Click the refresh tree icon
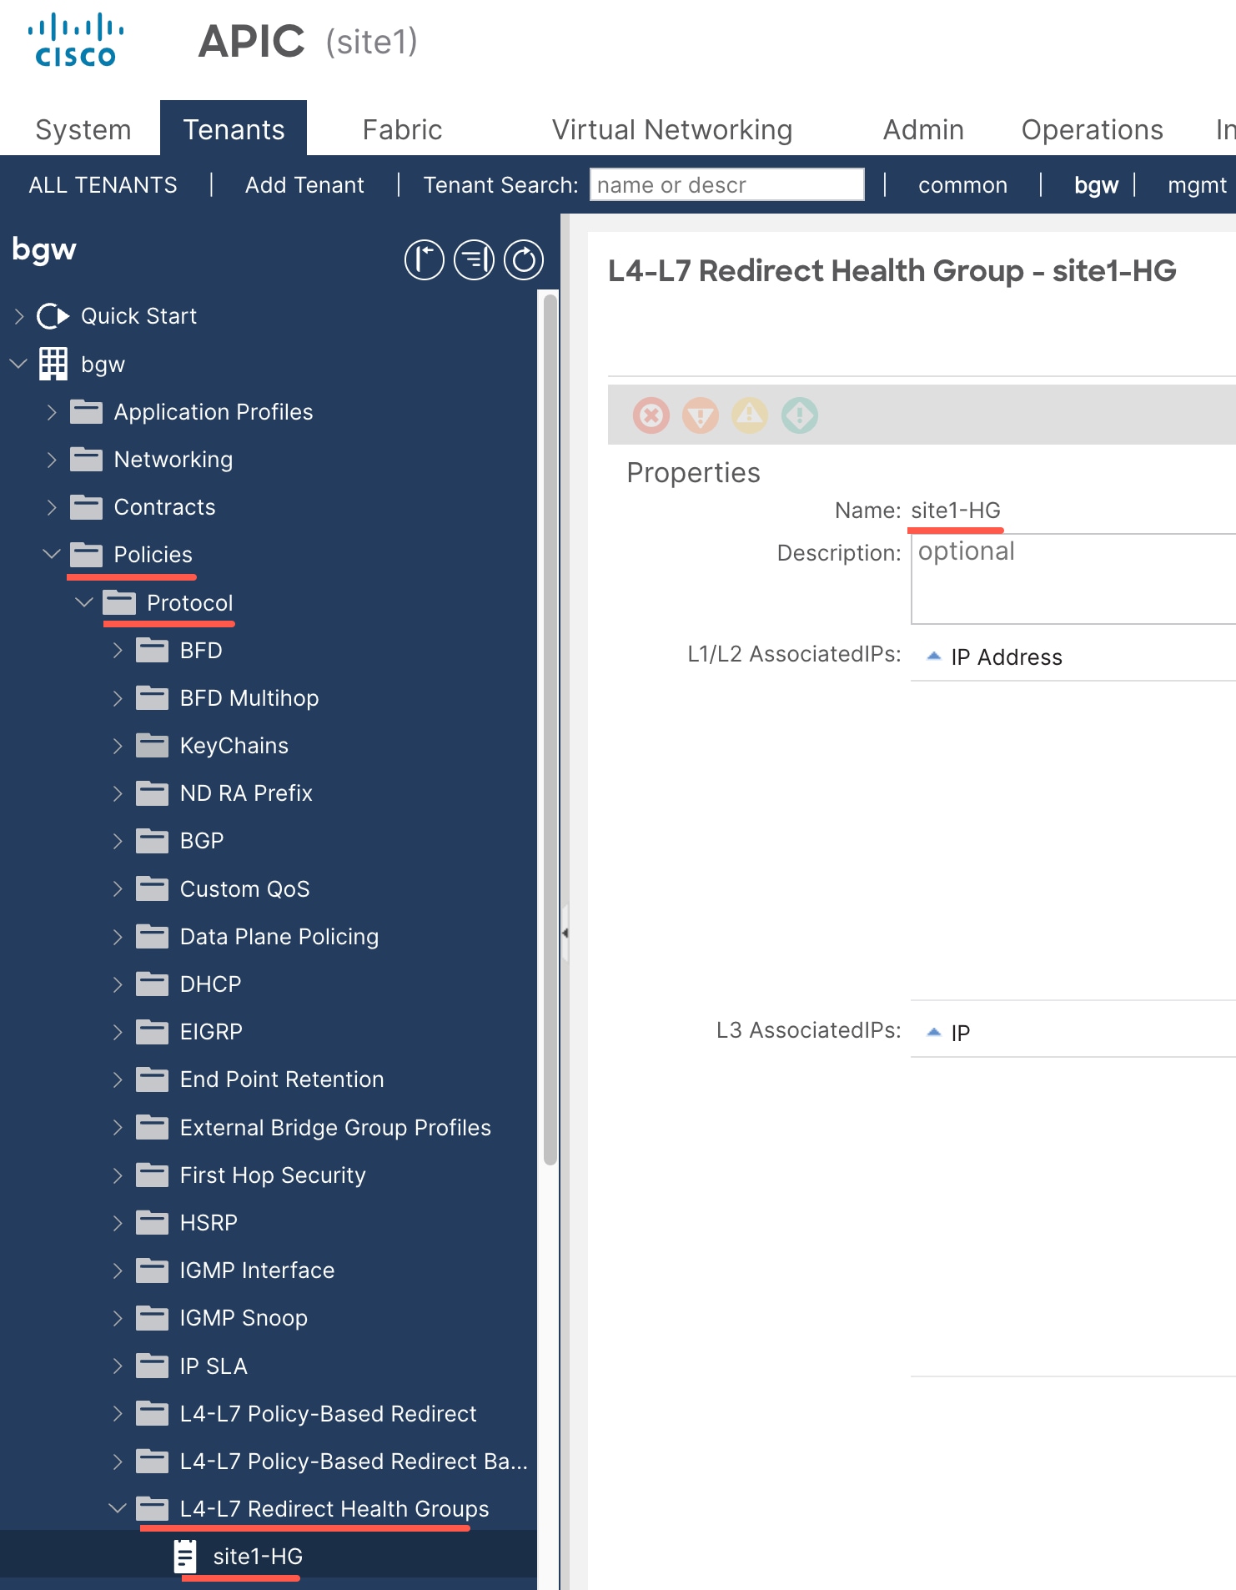This screenshot has width=1236, height=1590. click(524, 259)
